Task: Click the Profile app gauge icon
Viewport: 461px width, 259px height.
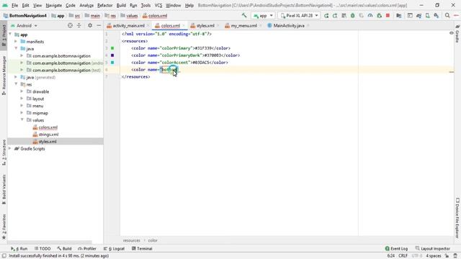Action: point(370,16)
